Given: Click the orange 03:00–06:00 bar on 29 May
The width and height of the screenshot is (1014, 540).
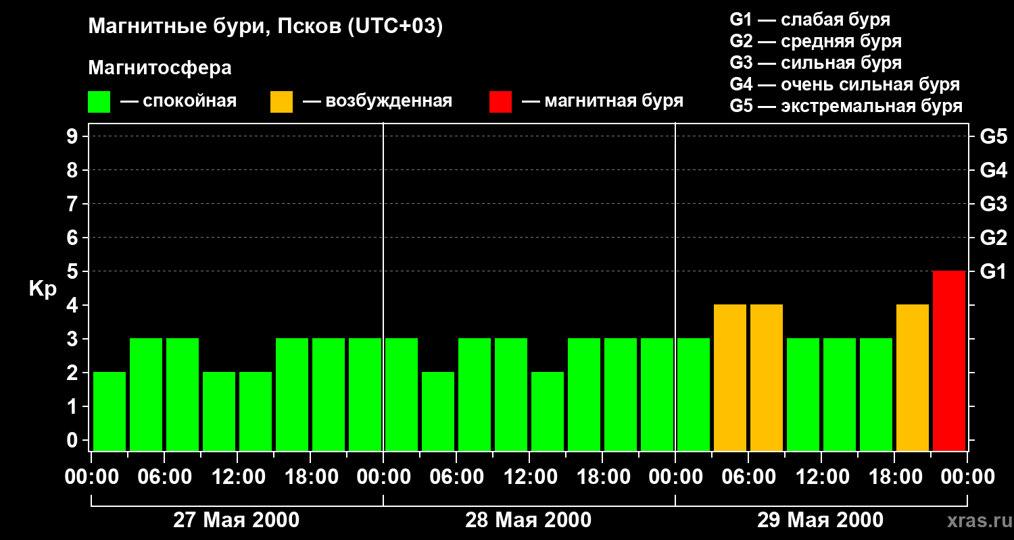Looking at the screenshot, I should coord(730,377).
